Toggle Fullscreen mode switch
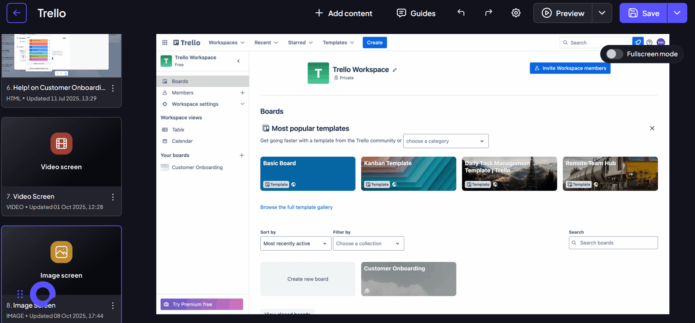695x323 pixels. pos(614,54)
